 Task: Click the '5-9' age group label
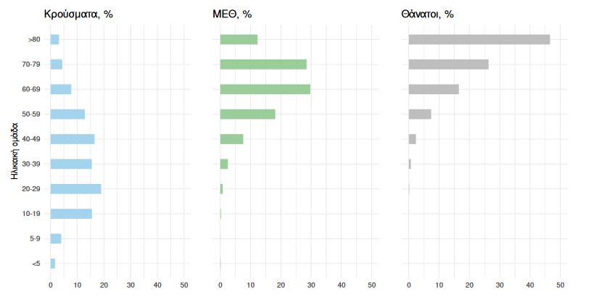click(x=35, y=239)
